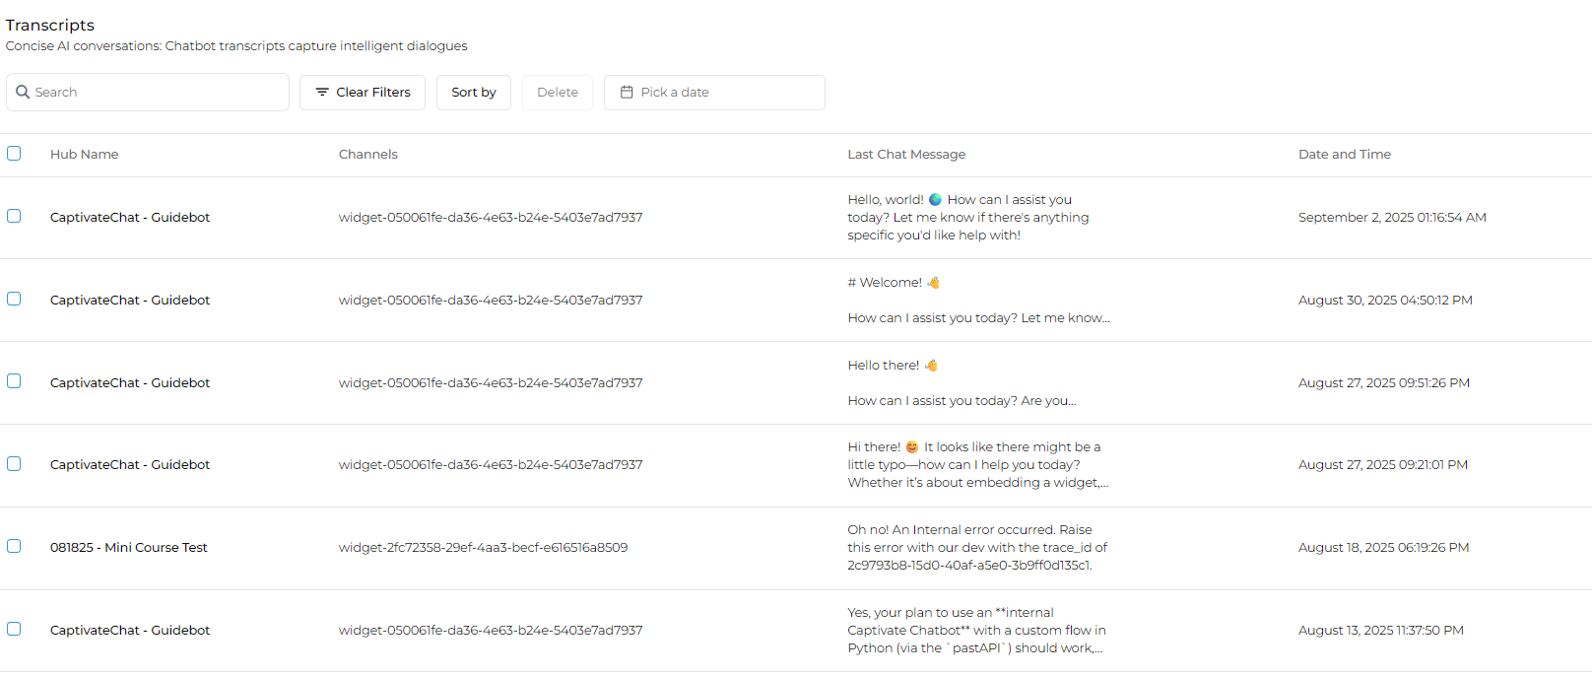The image size is (1592, 677).
Task: Click the date August 13, 2025 11:37:50 PM
Action: pyautogui.click(x=1381, y=631)
